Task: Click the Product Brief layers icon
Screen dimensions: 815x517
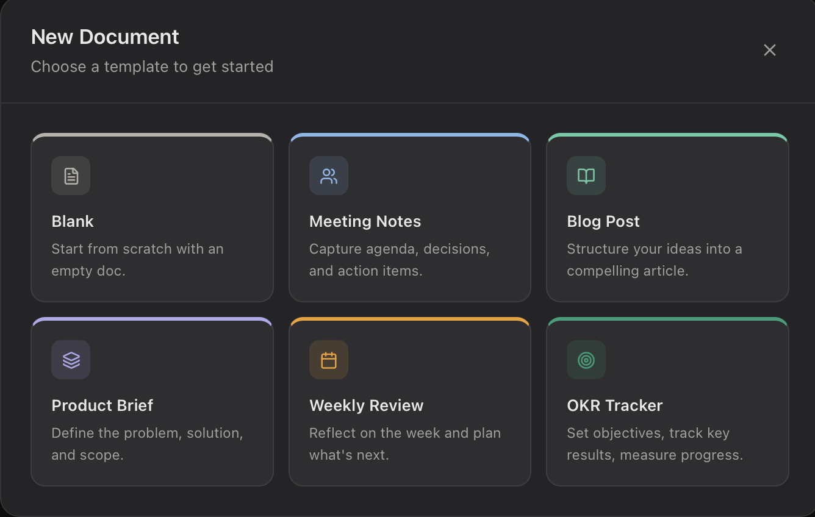Action: [71, 360]
